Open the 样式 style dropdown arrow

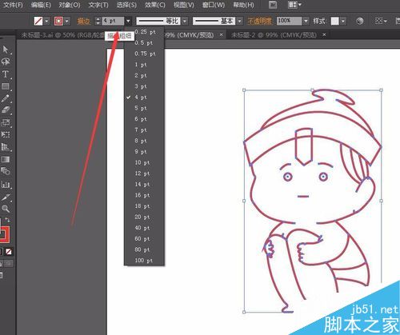(x=343, y=21)
